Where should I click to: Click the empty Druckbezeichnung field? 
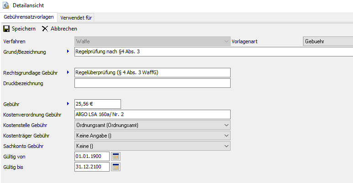click(152, 83)
